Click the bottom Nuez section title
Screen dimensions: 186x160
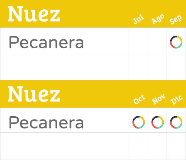[x=34, y=94]
